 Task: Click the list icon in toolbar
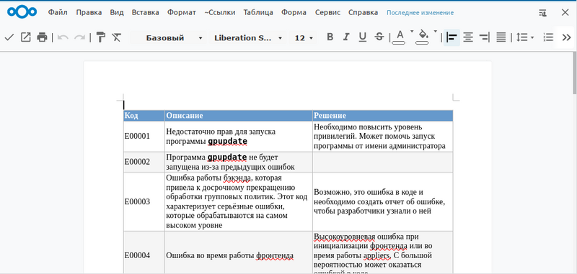coord(548,37)
